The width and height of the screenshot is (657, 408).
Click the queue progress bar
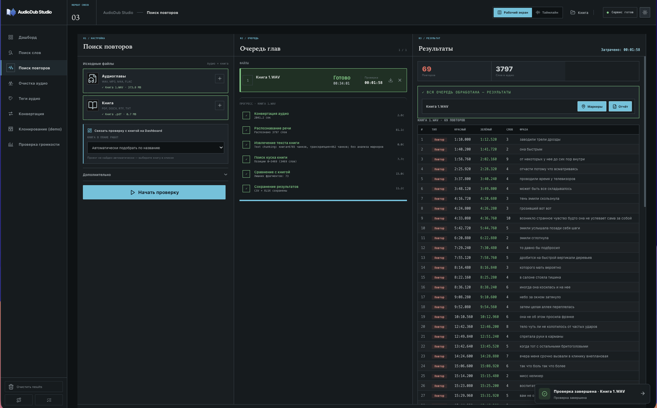coord(323,200)
